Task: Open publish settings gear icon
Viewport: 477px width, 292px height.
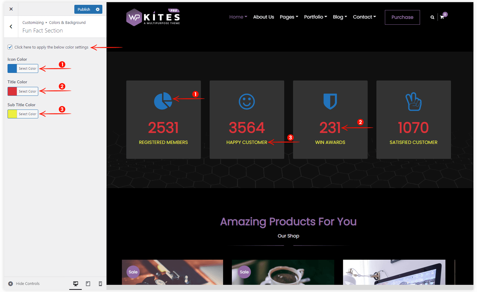Action: (98, 9)
